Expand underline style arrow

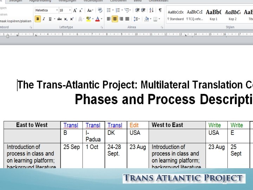54,19
